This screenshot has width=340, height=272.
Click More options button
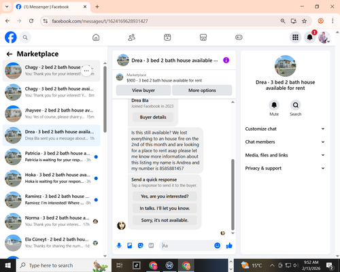point(202,90)
